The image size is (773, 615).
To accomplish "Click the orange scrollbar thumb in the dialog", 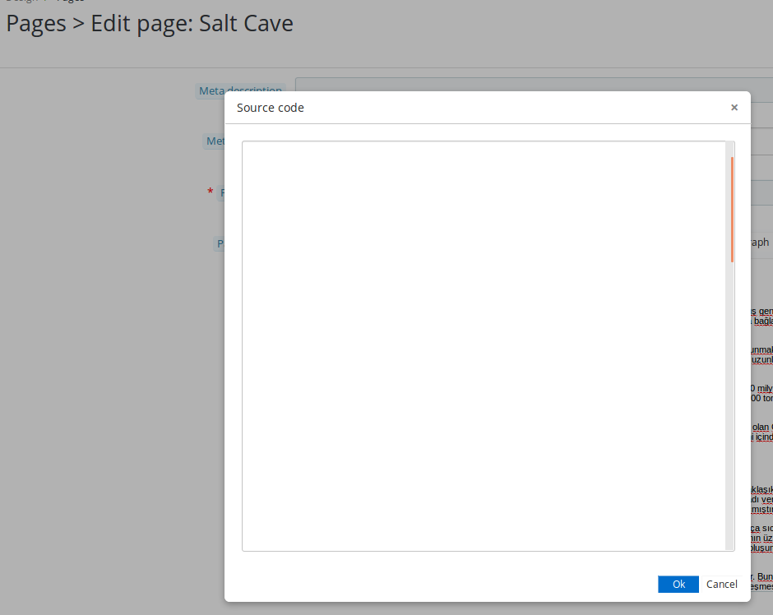I will point(732,210).
